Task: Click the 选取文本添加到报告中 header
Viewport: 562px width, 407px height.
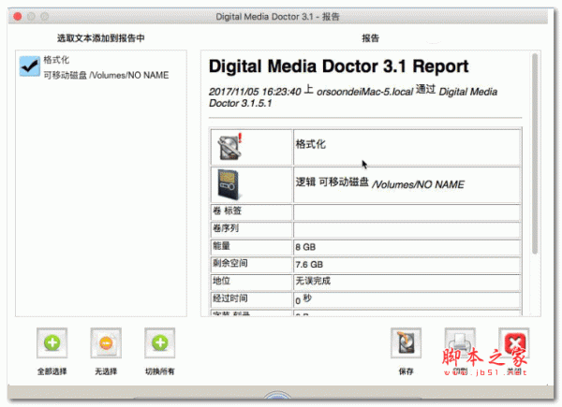Action: click(x=101, y=38)
